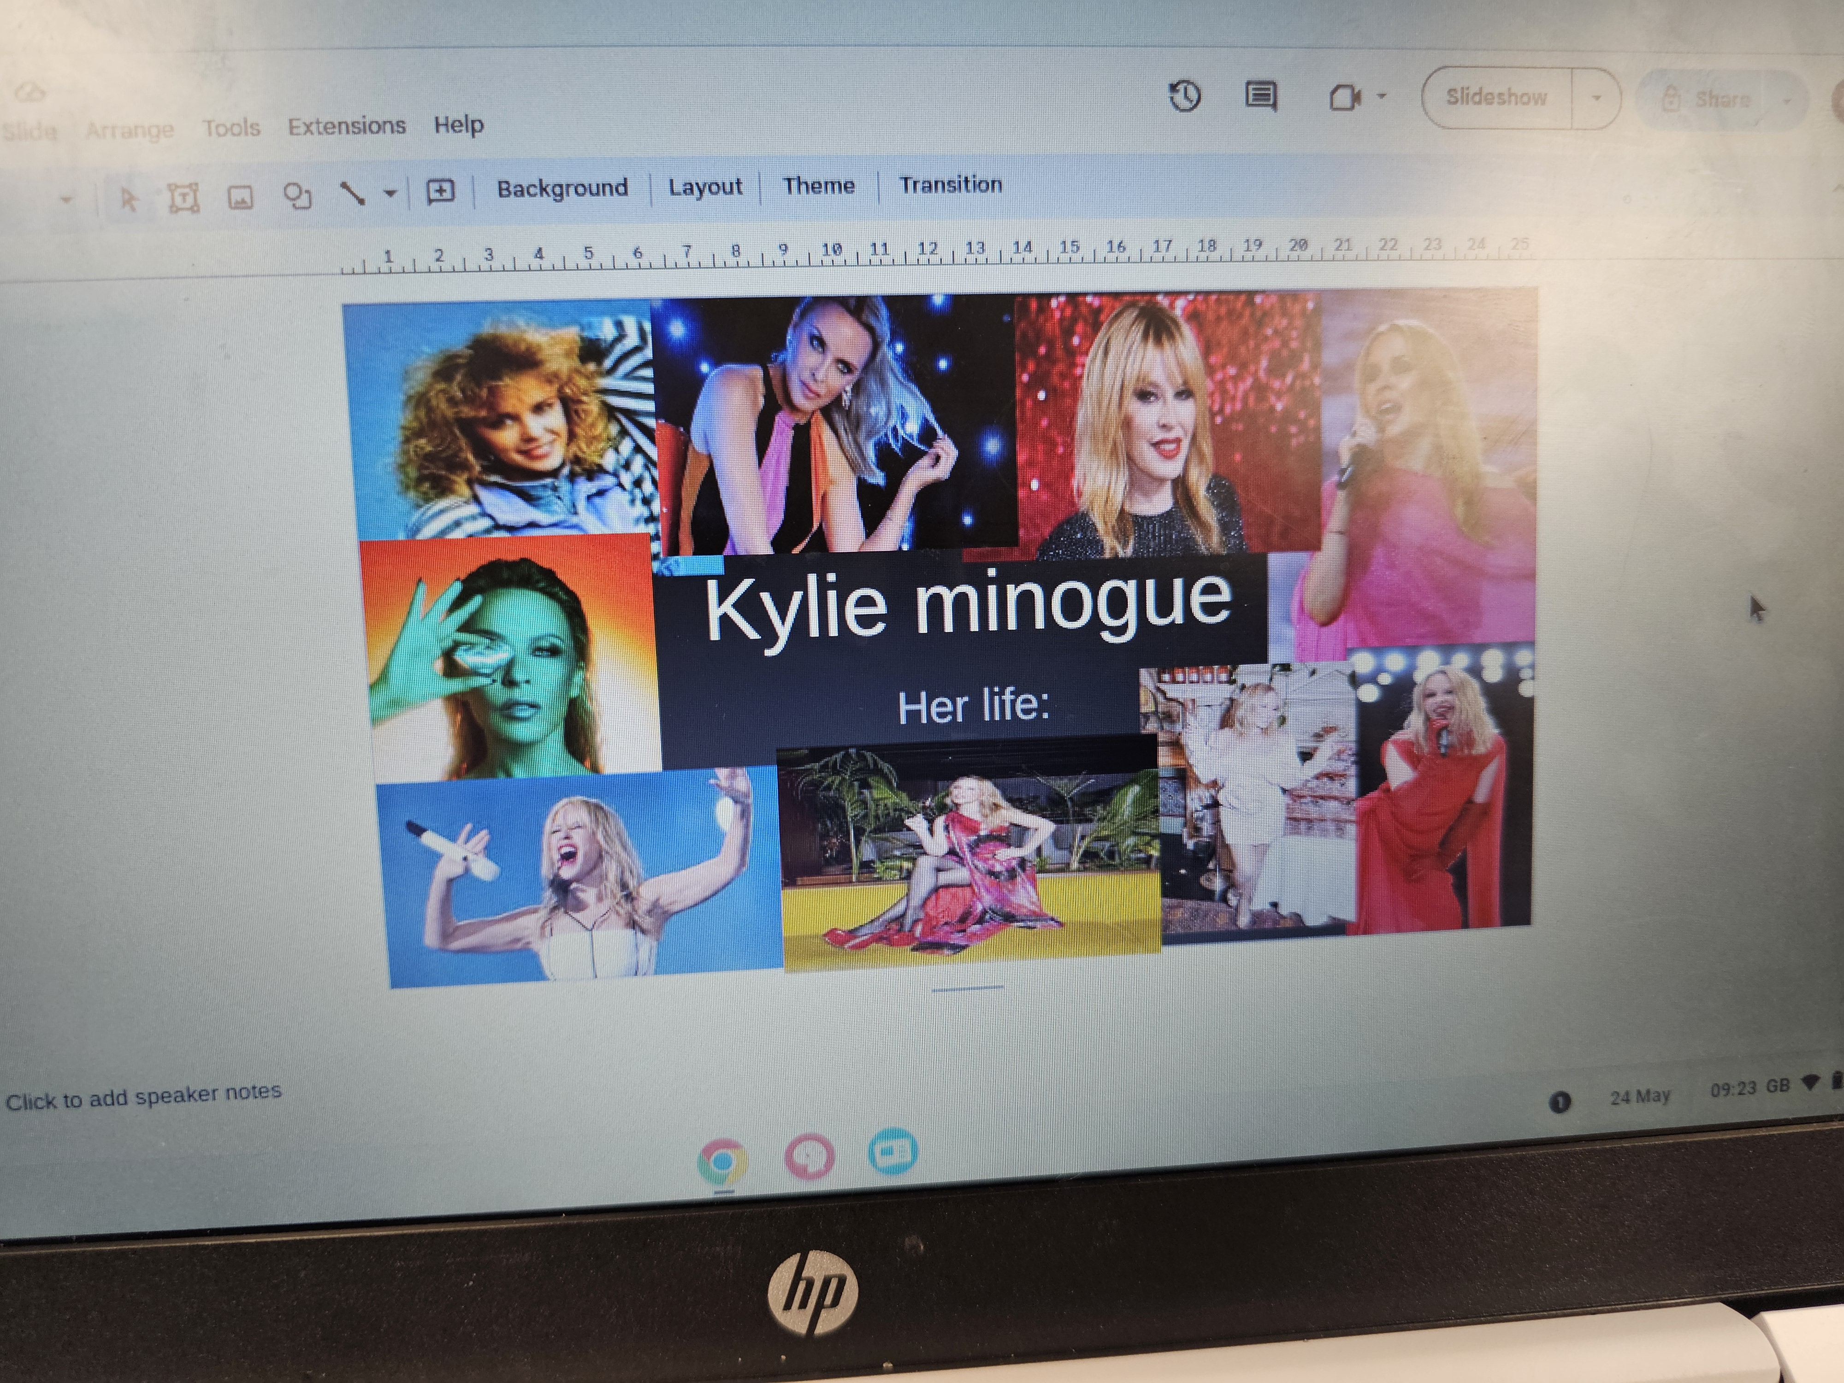Click 'Click to add speaker notes' field
The width and height of the screenshot is (1844, 1383).
143,1096
